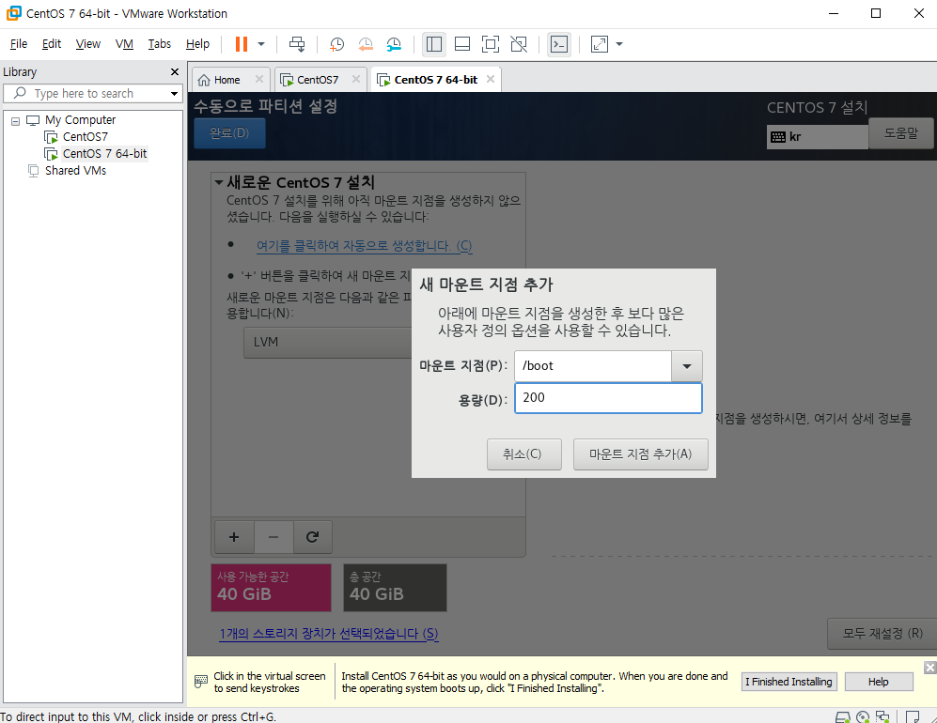This screenshot has width=937, height=723.
Task: Open stretch display dropdown arrow
Action: pyautogui.click(x=619, y=44)
